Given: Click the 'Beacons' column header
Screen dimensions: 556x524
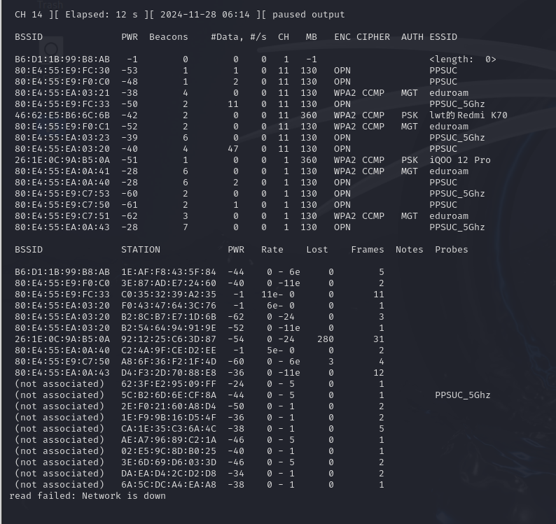Looking at the screenshot, I should [x=169, y=37].
